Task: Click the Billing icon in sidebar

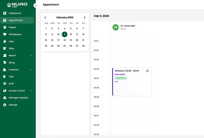Action: click(5, 62)
